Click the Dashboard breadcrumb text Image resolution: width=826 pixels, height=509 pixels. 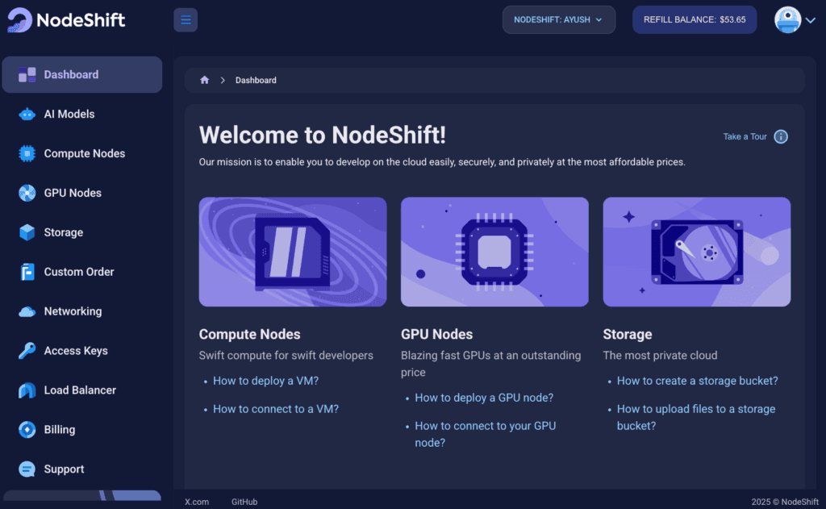click(x=256, y=80)
